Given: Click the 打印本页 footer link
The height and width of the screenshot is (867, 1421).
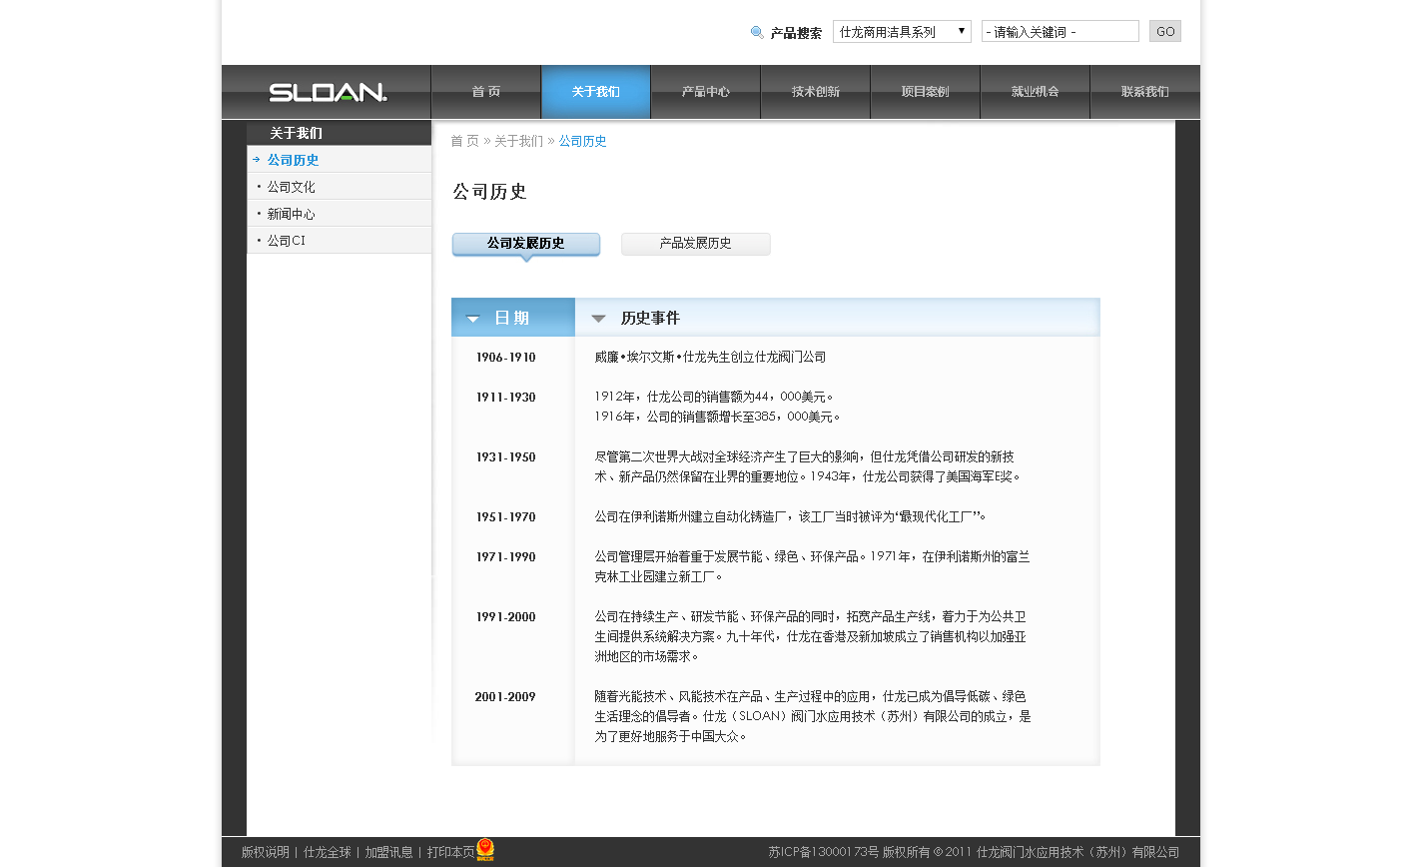Looking at the screenshot, I should pos(450,852).
